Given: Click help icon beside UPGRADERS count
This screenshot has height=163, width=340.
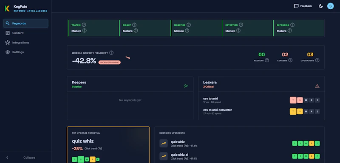Looking at the screenshot, I should pyautogui.click(x=317, y=61).
